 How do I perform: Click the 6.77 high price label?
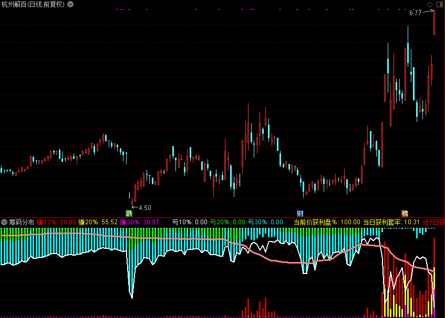coord(415,13)
